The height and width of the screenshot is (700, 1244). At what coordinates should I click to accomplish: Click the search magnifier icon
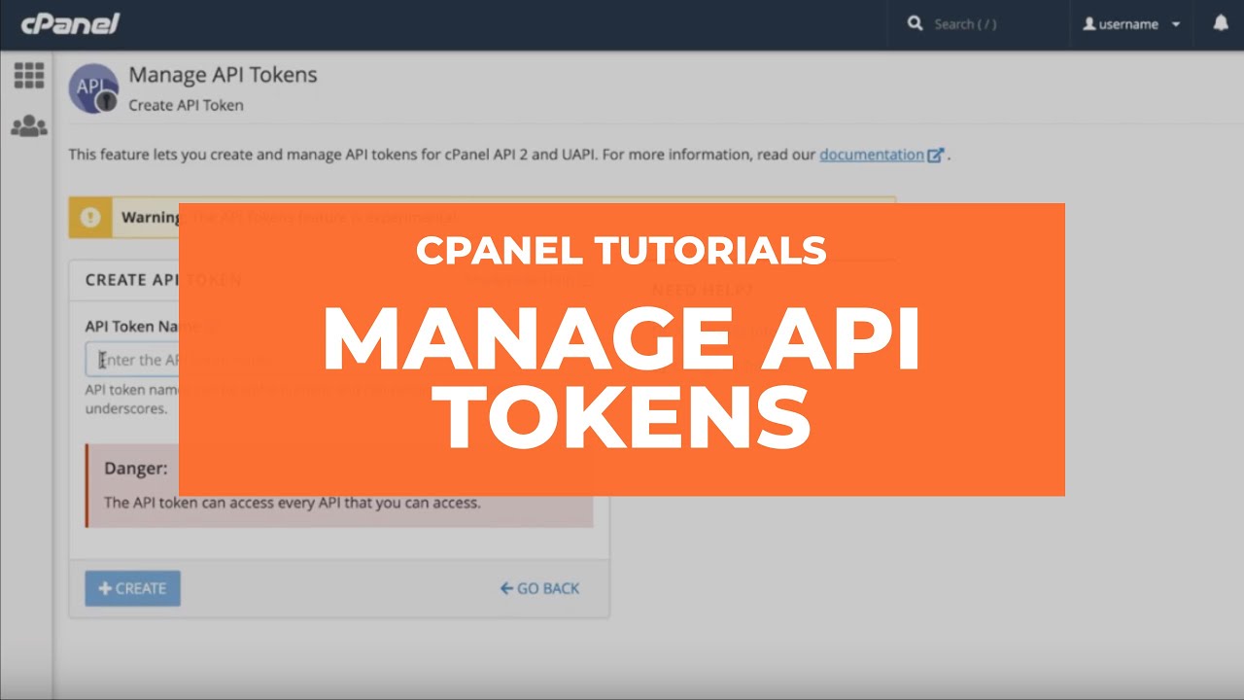(915, 23)
